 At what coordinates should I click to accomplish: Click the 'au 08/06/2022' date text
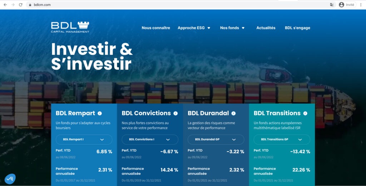pos(66,157)
